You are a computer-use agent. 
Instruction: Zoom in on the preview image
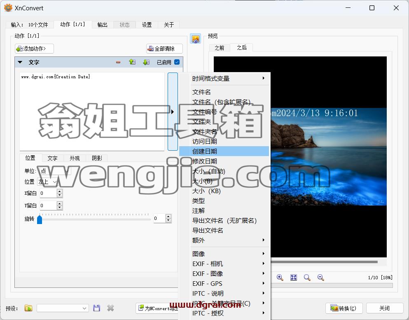tap(280, 278)
